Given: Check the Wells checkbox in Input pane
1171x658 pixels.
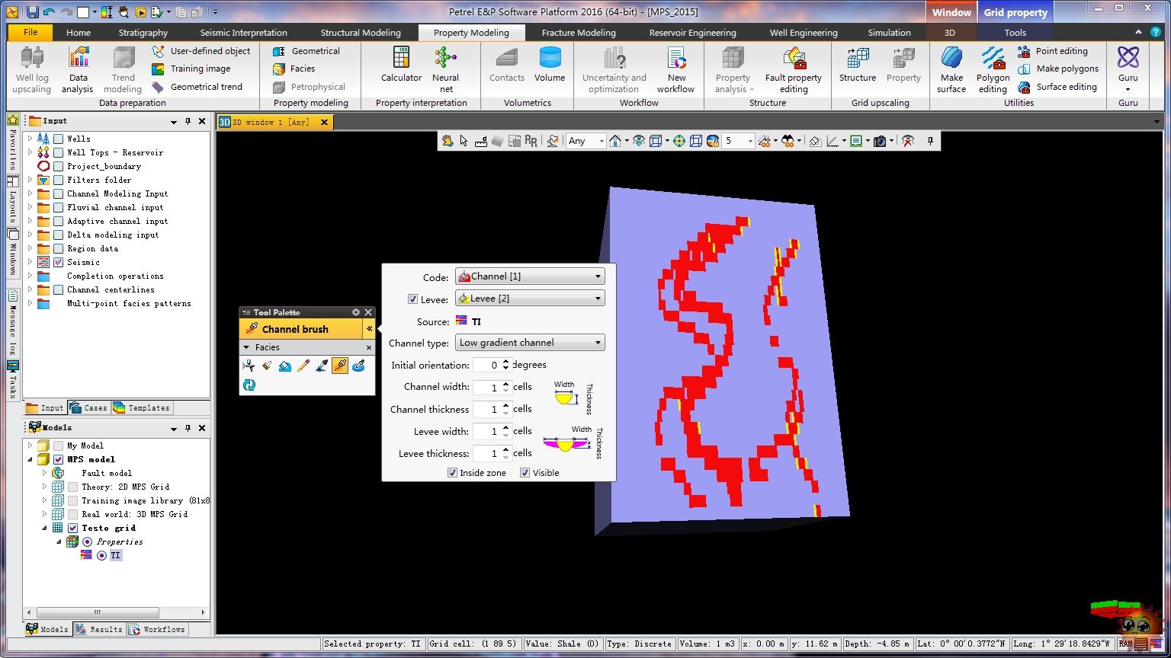Looking at the screenshot, I should click(x=59, y=139).
